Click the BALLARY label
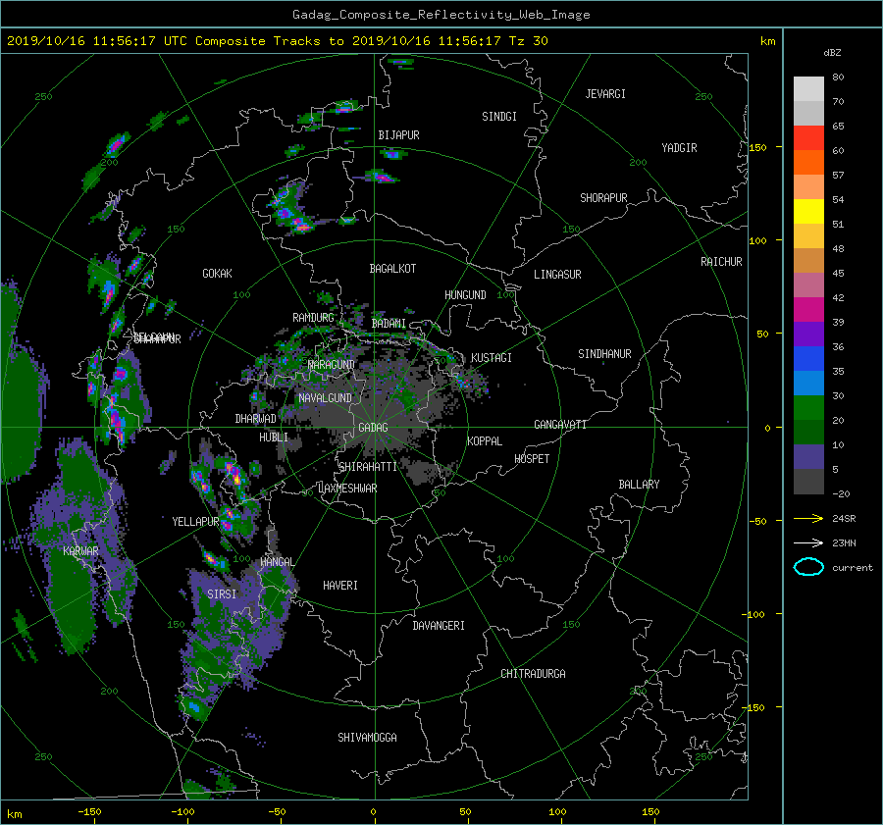 (639, 485)
